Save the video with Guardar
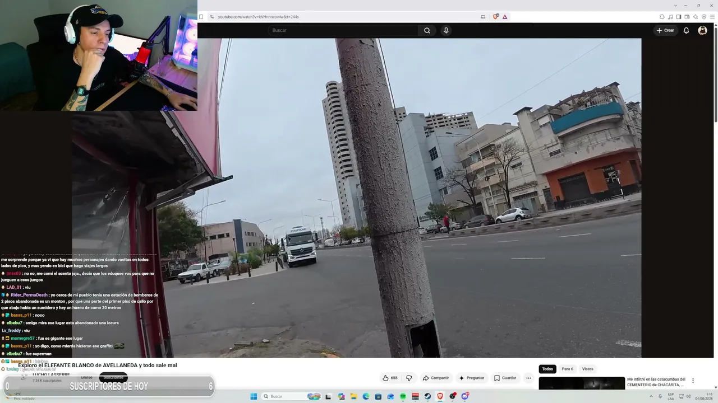Image resolution: width=718 pixels, height=403 pixels. coord(505,378)
